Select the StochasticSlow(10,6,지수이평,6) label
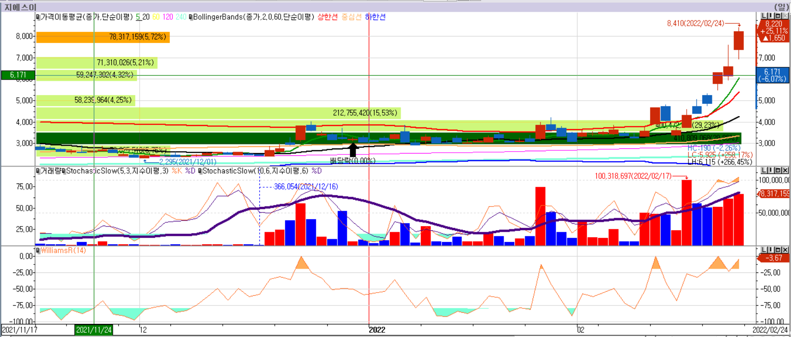The image size is (791, 337). click(256, 171)
